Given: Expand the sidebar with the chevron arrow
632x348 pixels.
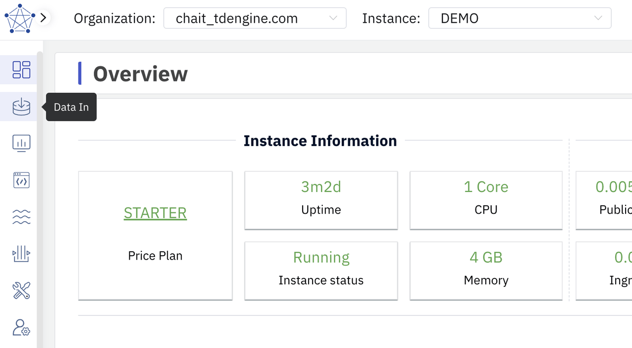Looking at the screenshot, I should tap(43, 18).
